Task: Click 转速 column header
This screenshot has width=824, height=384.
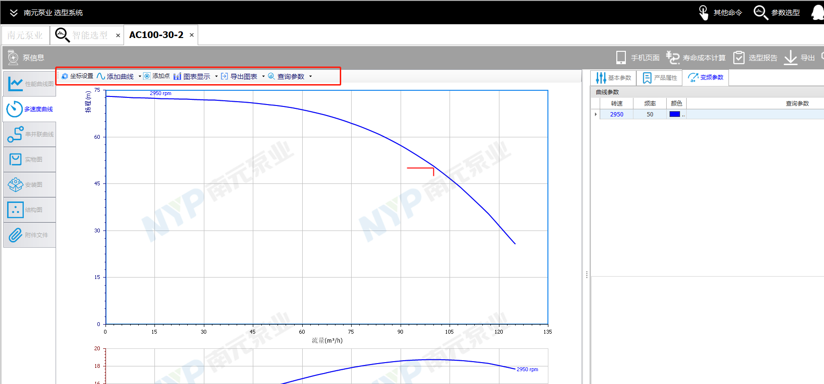Action: (617, 103)
